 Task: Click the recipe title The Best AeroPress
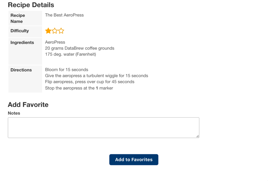pyautogui.click(x=64, y=15)
